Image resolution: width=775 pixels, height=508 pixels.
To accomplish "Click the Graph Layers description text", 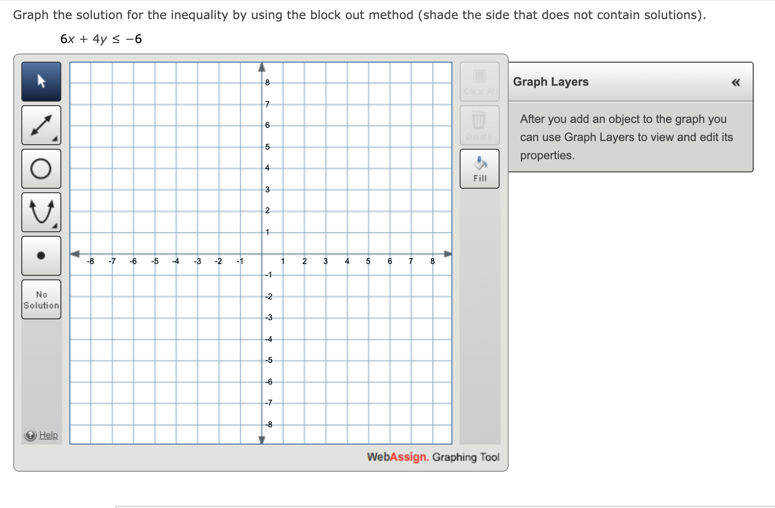I will 627,137.
